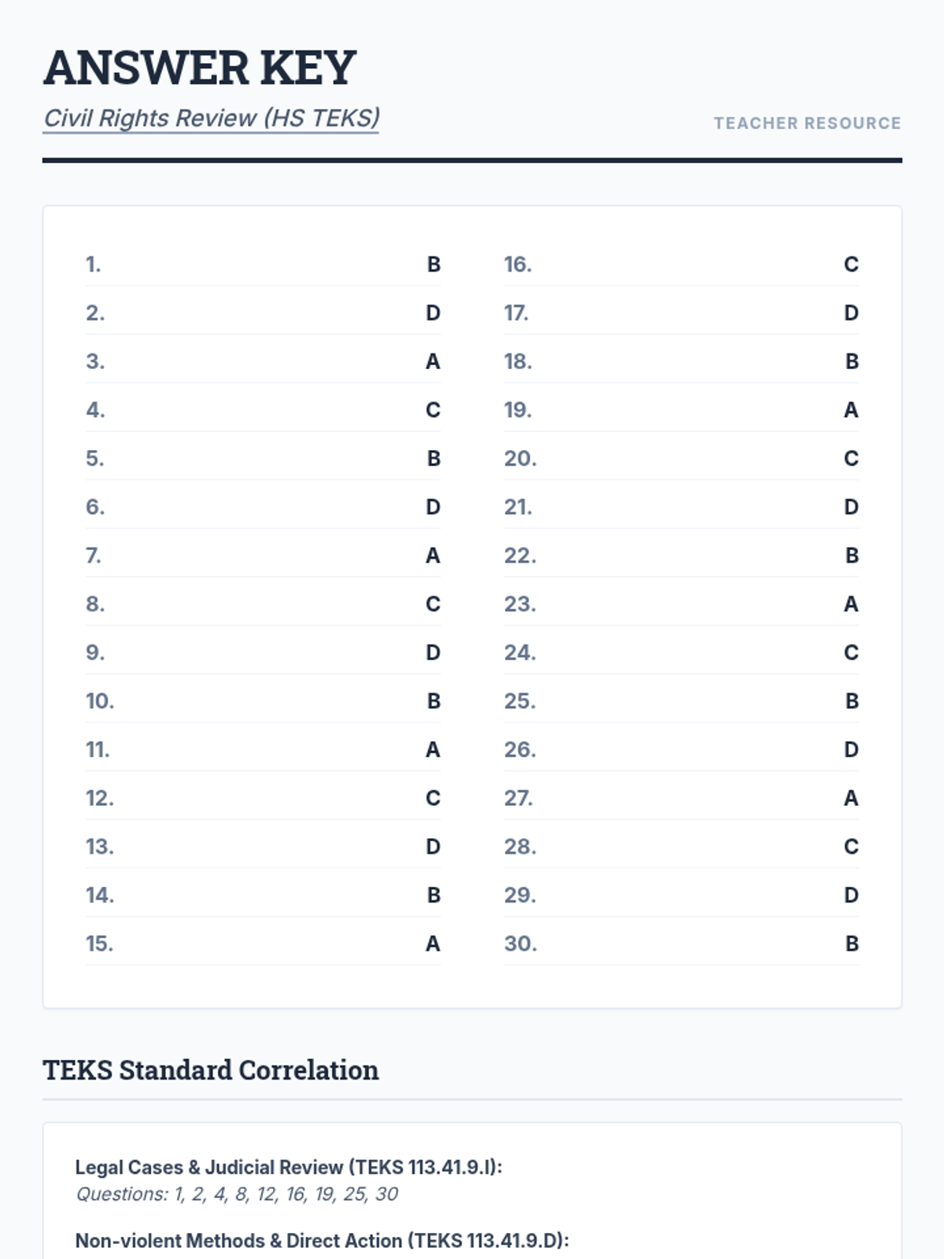Click answer B for question 30
This screenshot has width=944, height=1259.
pos(852,944)
